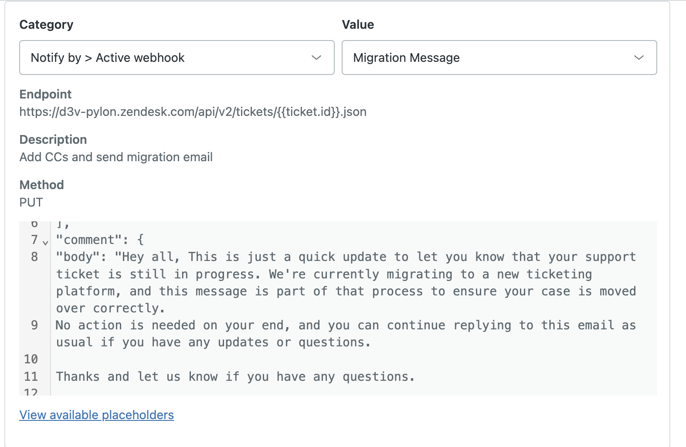Screen dimensions: 686x447
Task: Open the View available placeholders link
Action: coord(96,415)
